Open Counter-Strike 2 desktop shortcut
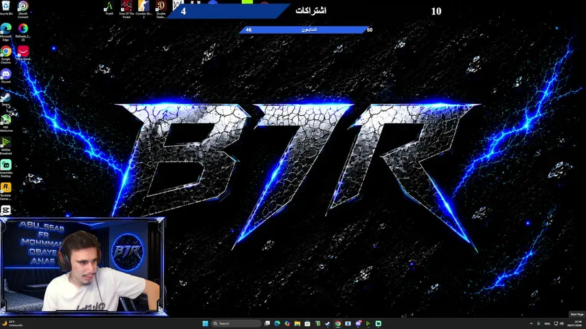The height and width of the screenshot is (329, 586). (x=144, y=9)
